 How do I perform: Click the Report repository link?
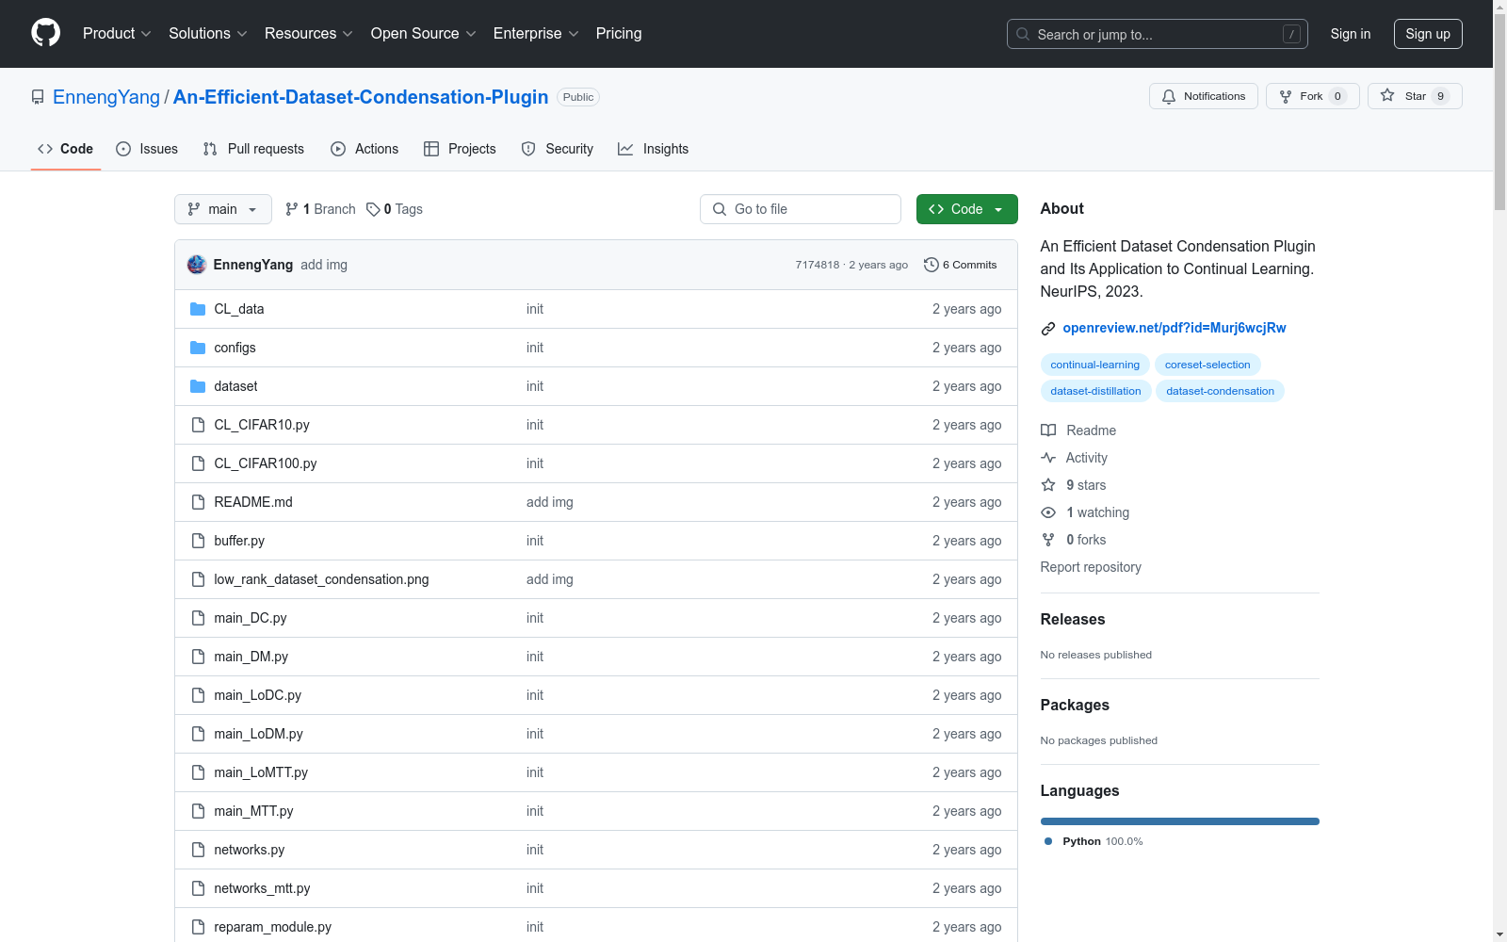click(1091, 567)
